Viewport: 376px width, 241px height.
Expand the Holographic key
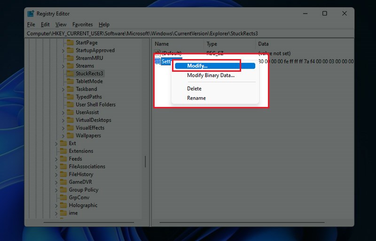56,206
